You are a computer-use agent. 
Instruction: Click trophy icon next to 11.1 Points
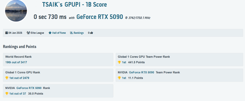[x=119, y=78]
